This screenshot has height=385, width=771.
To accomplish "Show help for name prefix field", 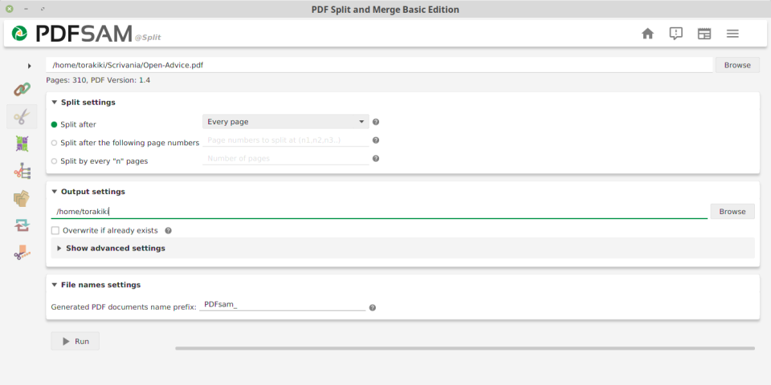I will [372, 308].
